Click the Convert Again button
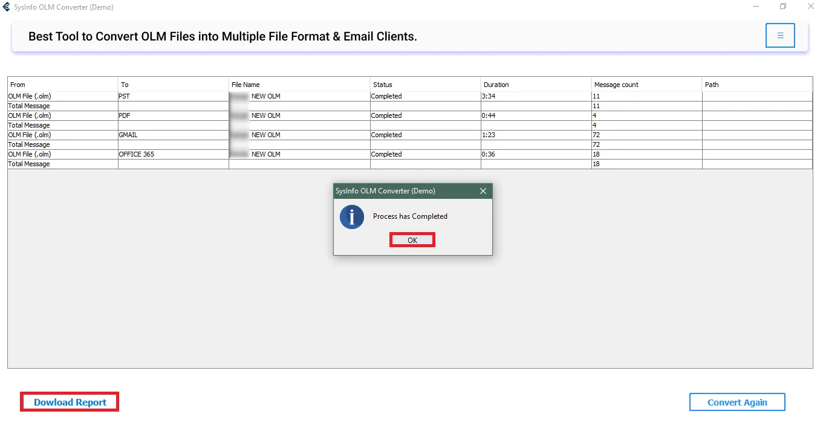The width and height of the screenshot is (826, 440). click(737, 403)
